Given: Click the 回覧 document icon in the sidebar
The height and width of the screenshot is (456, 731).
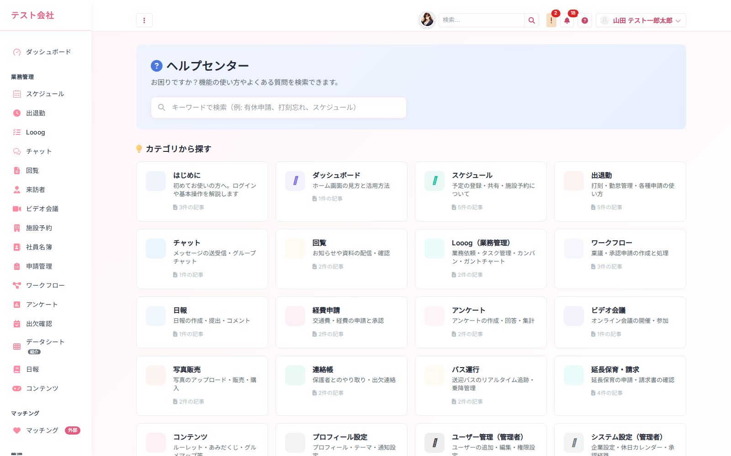Looking at the screenshot, I should (x=17, y=171).
